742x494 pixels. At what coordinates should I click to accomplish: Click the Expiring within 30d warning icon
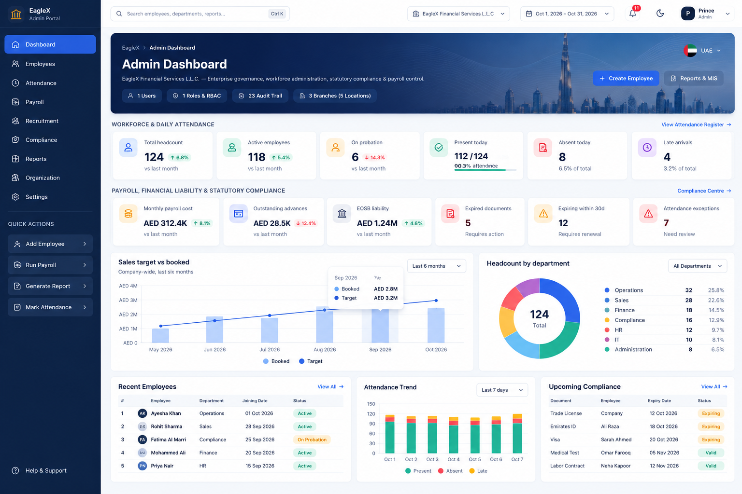[x=543, y=213]
